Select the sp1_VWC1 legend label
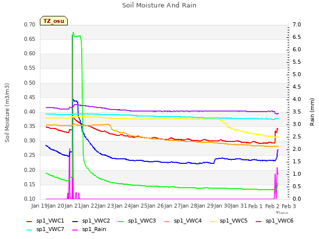 [50, 221]
